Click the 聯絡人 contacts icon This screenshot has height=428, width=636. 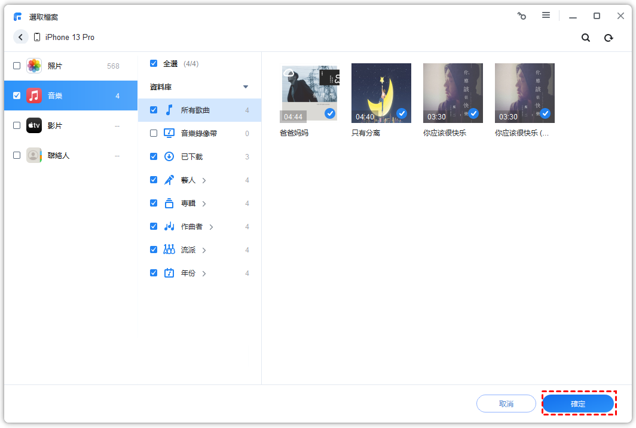point(34,155)
